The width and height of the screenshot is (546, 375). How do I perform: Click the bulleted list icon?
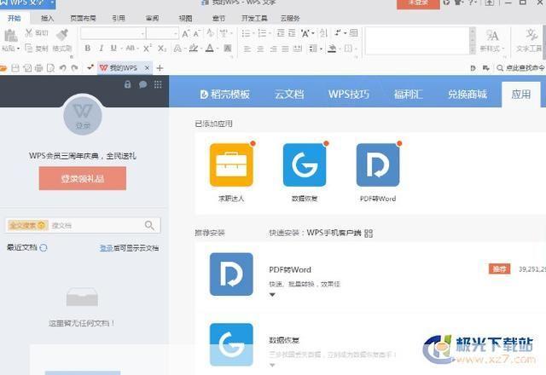[246, 33]
